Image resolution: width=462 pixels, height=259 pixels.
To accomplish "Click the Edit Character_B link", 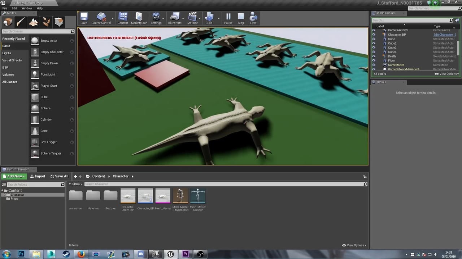I will coord(445,35).
